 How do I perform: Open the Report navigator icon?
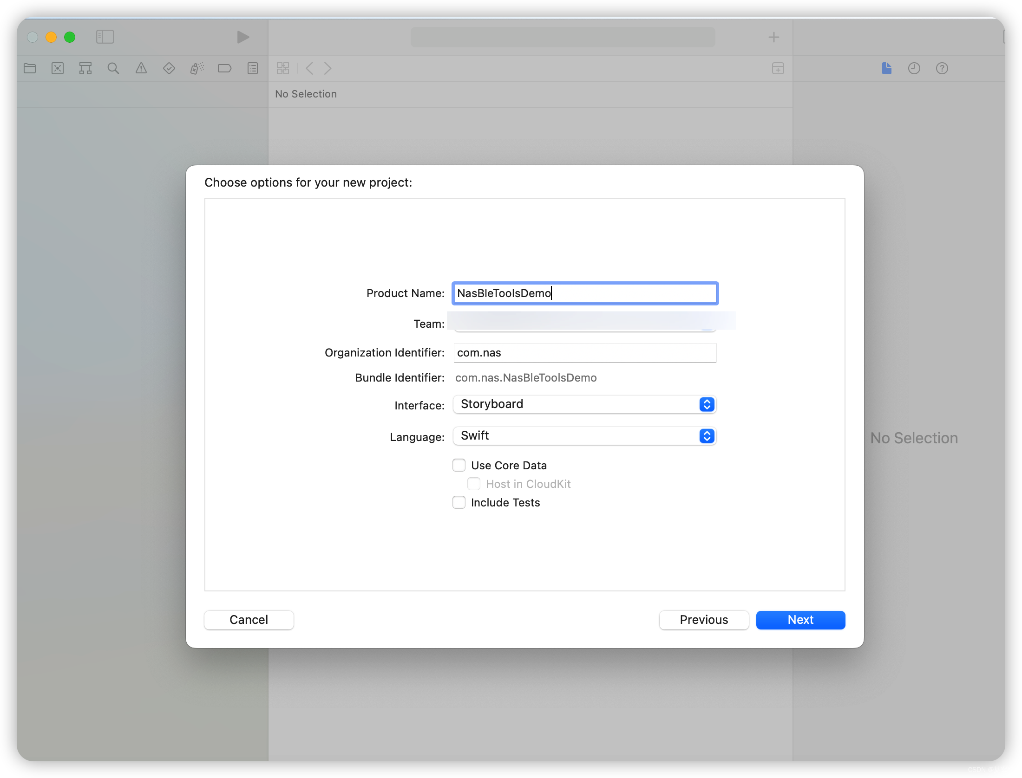tap(252, 68)
